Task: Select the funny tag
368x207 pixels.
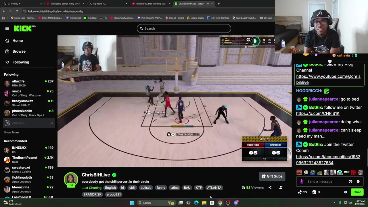Action: point(161,188)
